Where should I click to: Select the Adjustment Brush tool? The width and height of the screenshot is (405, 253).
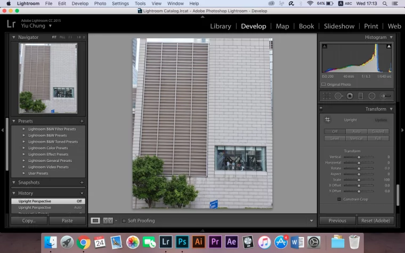click(x=386, y=96)
